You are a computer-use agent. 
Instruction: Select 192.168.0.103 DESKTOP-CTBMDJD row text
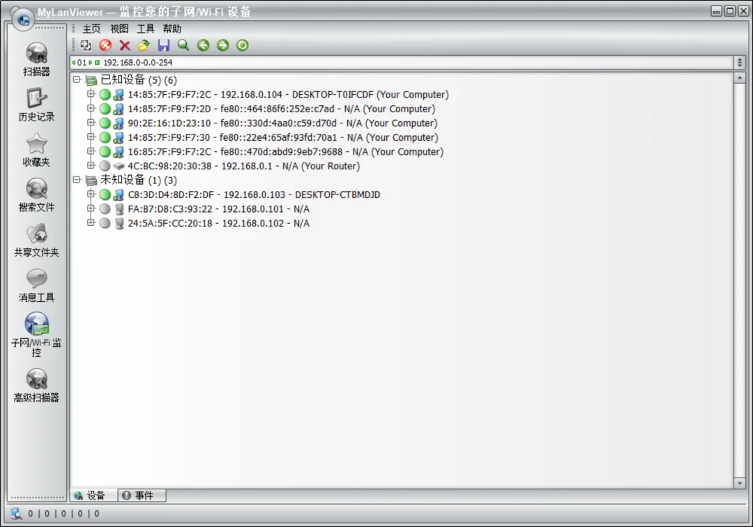pos(254,195)
